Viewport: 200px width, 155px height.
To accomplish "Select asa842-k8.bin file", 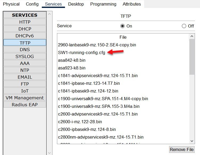I will pos(72,60).
